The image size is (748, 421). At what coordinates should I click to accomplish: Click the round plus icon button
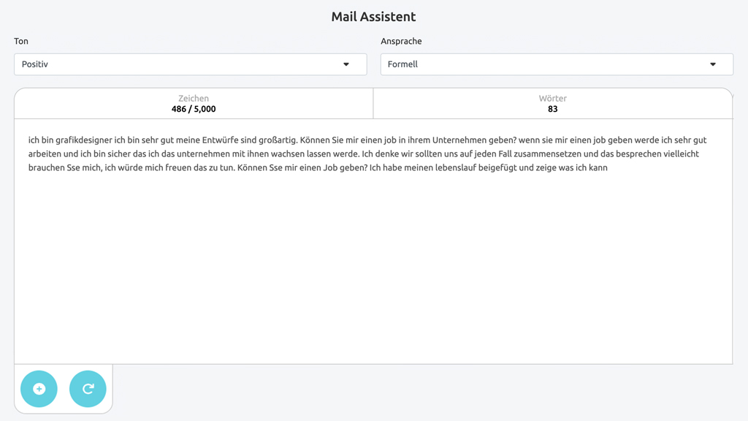[39, 389]
